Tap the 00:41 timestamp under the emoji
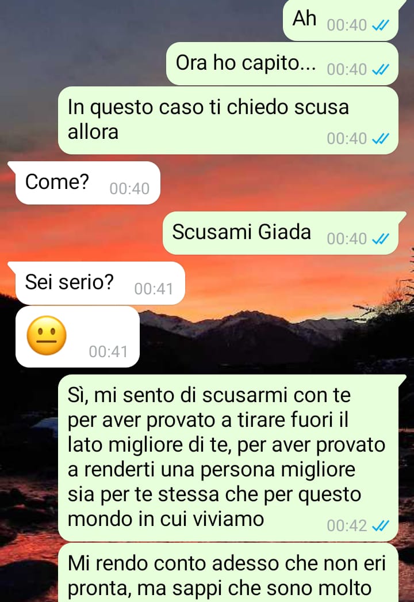Screen dimensions: 414x602 click(108, 351)
